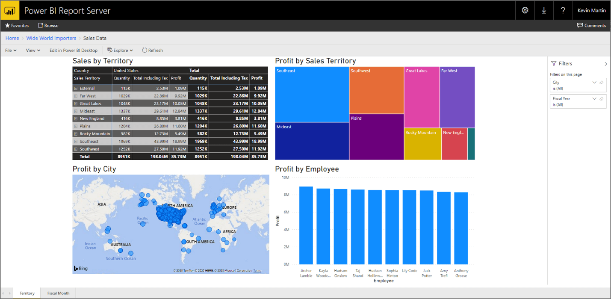Expand the Great Lakes territory row
The width and height of the screenshot is (611, 299).
pyautogui.click(x=76, y=104)
